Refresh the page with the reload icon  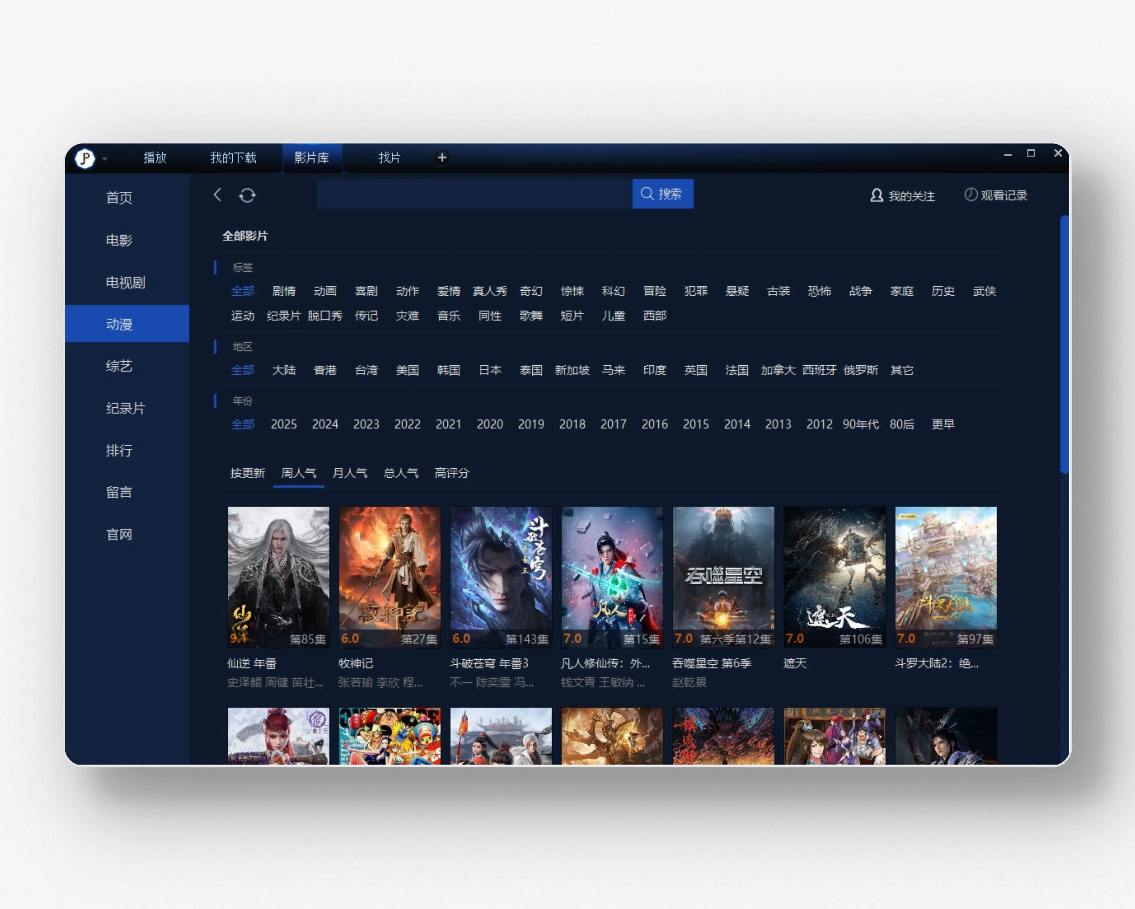click(247, 195)
